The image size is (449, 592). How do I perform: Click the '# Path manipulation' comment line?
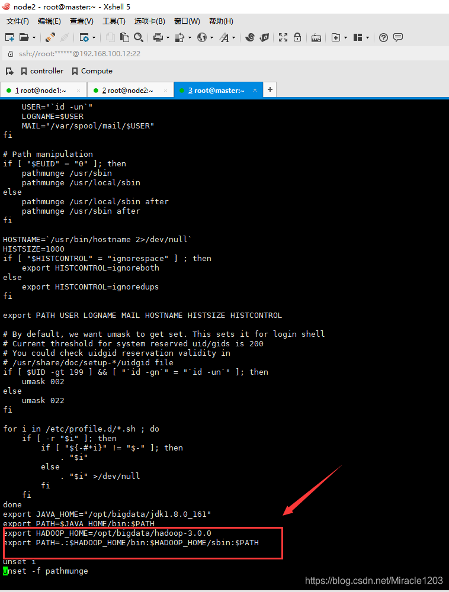pos(48,154)
